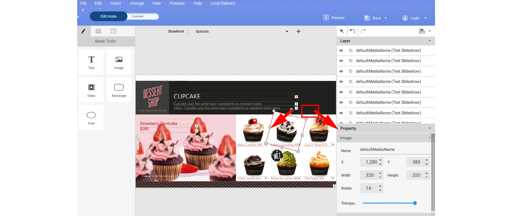This screenshot has width=519, height=216.
Task: Switch to the Specials page tab
Action: click(x=202, y=31)
